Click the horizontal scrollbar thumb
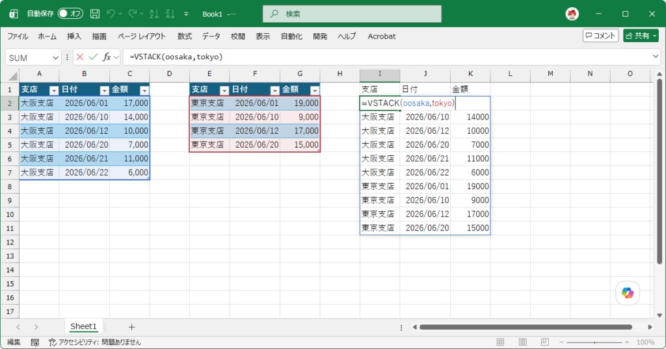Screen dimensions: 666x349 click(x=526, y=327)
